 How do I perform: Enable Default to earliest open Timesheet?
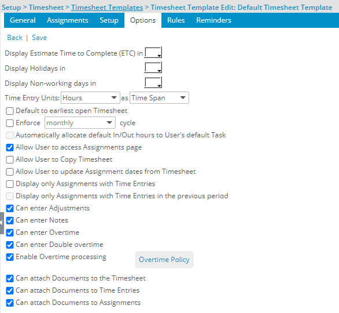pos(10,111)
